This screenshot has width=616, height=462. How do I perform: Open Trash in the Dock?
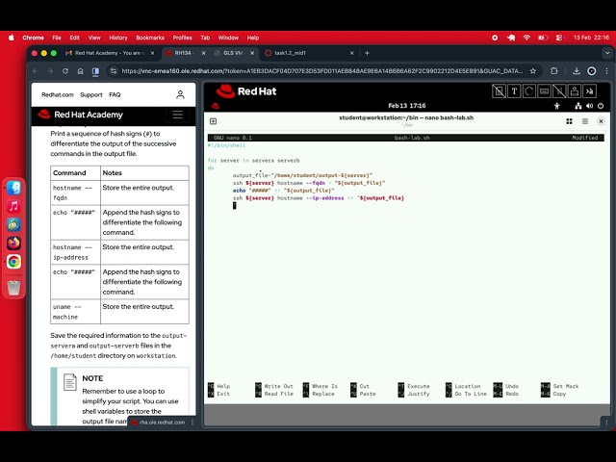[x=13, y=288]
